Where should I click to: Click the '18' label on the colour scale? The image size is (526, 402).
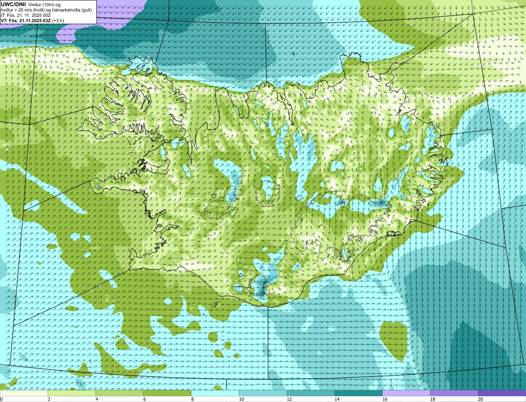click(x=432, y=399)
